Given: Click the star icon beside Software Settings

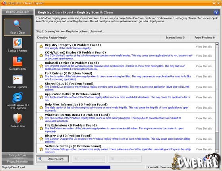Looking at the screenshot, I should click(x=41, y=149).
